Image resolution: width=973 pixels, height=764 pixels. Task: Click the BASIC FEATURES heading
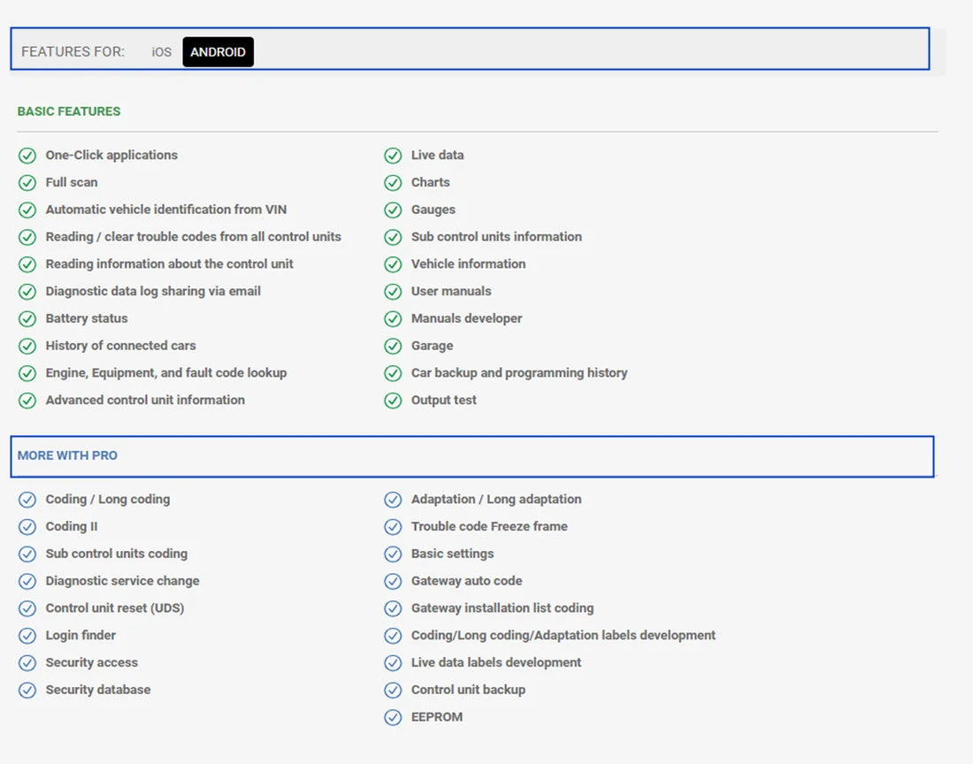[x=69, y=111]
